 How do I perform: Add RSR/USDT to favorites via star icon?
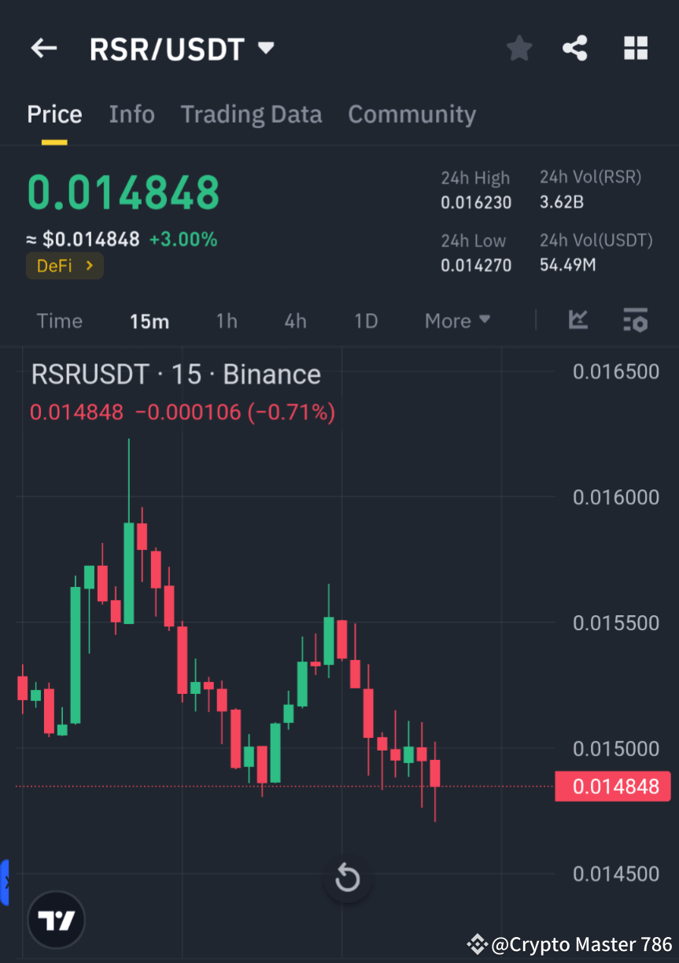tap(518, 48)
